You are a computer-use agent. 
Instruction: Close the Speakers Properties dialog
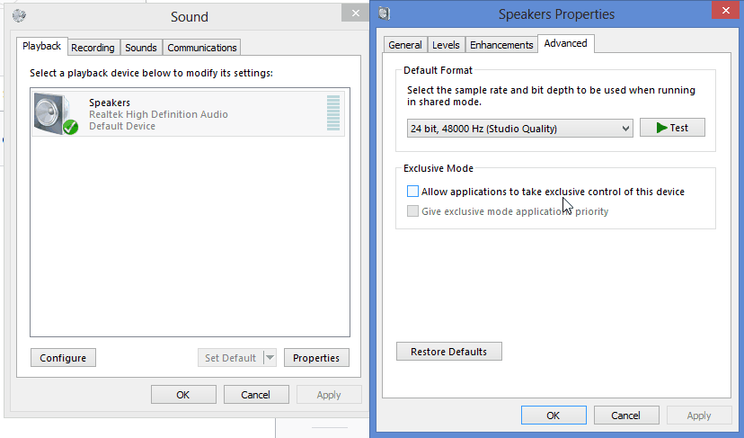click(x=725, y=10)
